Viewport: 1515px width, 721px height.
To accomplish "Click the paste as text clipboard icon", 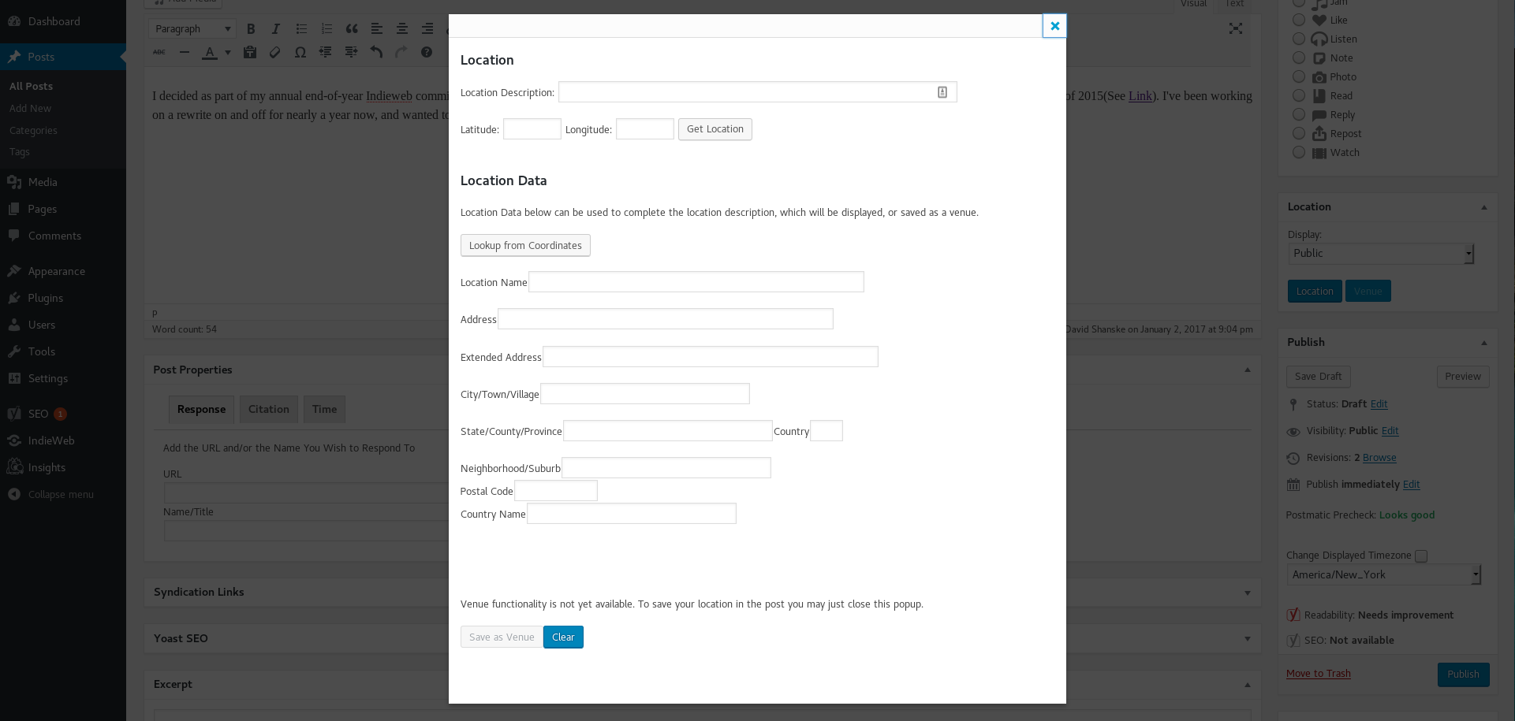I will (250, 53).
